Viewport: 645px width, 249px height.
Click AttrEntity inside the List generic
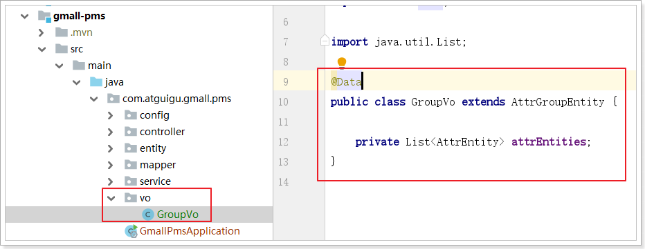[467, 142]
